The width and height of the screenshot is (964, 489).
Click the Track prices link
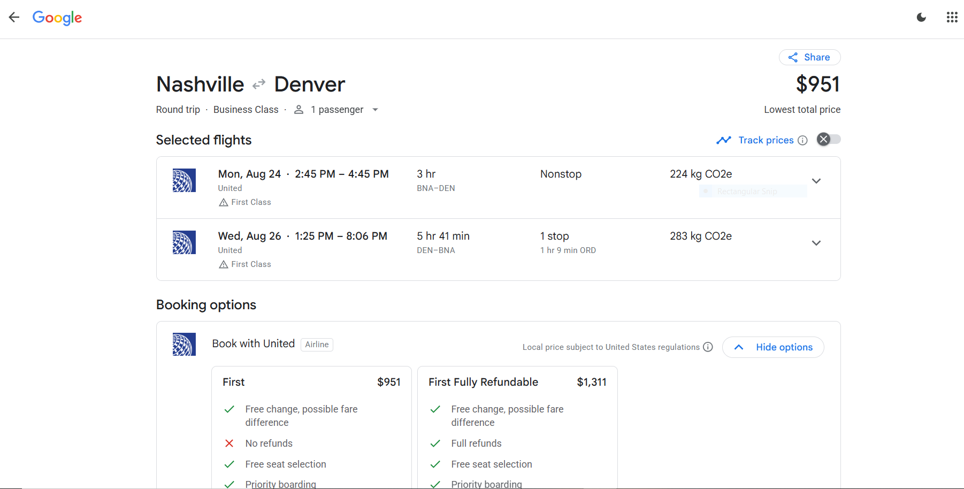coord(766,140)
